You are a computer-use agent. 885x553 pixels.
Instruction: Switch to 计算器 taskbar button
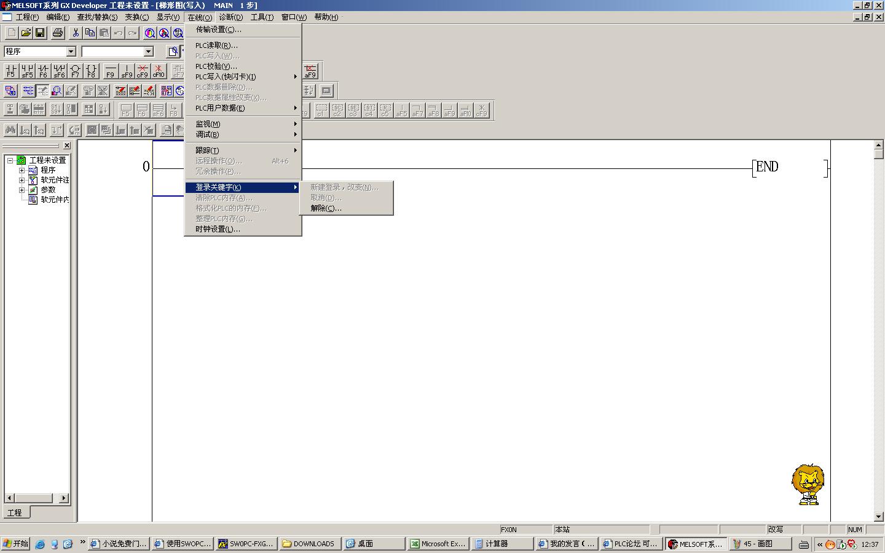[502, 544]
